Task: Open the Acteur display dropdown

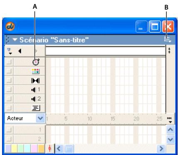Action: (x=40, y=118)
